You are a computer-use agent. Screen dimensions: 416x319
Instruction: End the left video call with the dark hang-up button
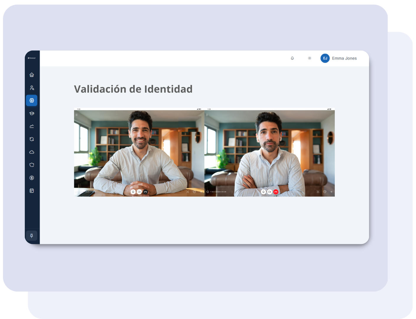145,192
